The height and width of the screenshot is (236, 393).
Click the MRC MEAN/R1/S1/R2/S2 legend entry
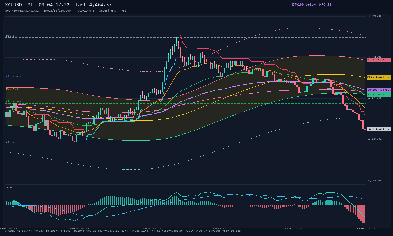tap(22, 11)
